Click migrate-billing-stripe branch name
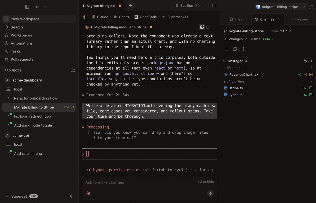The image size is (316, 203). tap(246, 31)
